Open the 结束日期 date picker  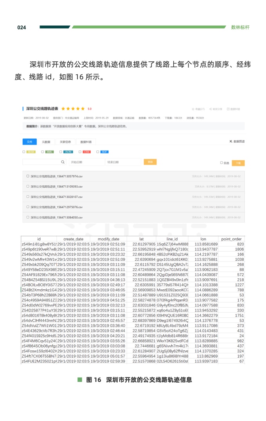coord(122,162)
